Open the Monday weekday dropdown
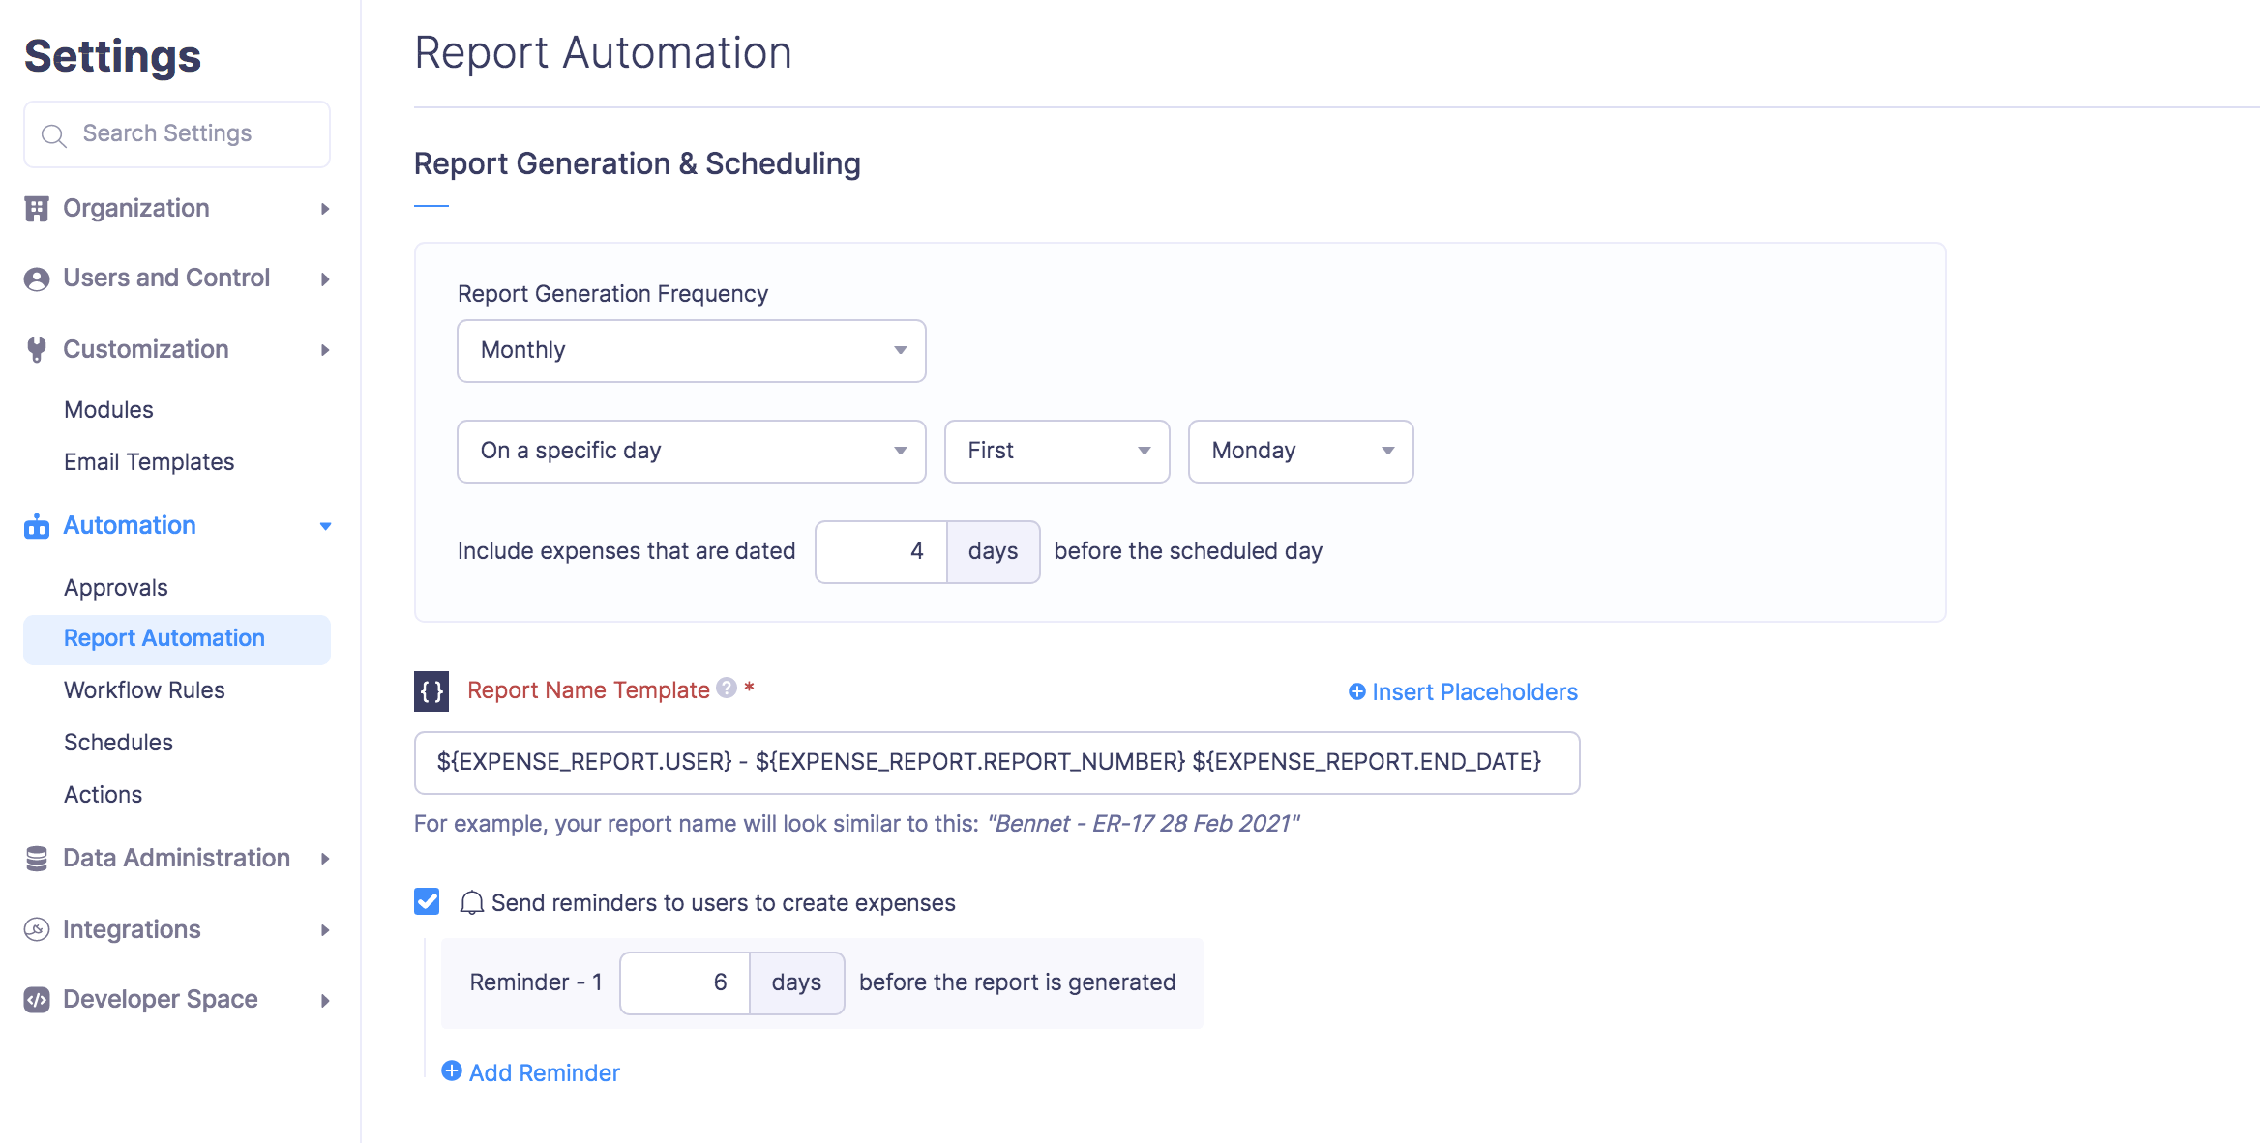 pyautogui.click(x=1299, y=451)
